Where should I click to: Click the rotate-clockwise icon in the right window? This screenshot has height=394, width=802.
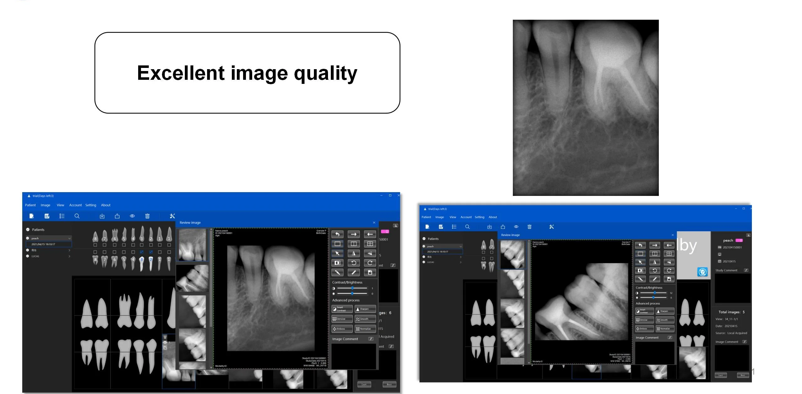669,270
